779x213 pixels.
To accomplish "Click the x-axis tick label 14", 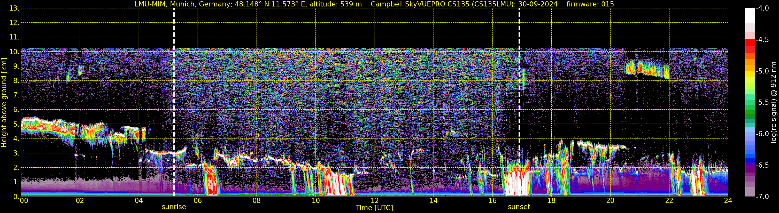I will 433,201.
